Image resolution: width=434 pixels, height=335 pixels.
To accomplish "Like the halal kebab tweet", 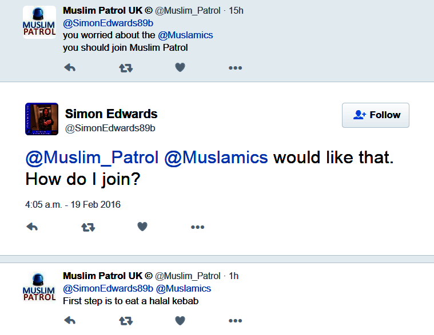I will point(180,321).
